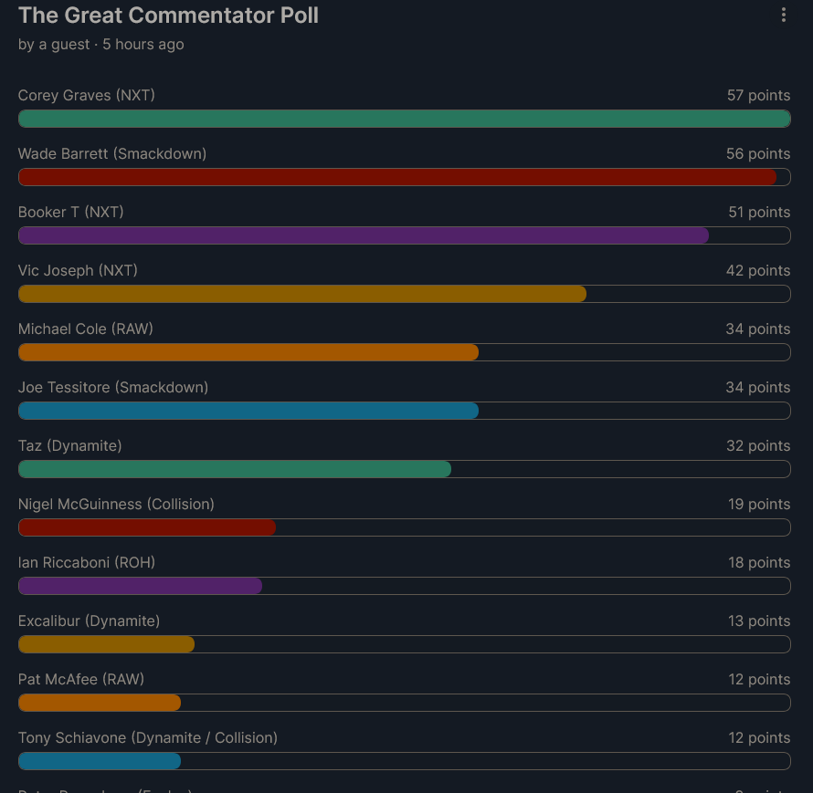This screenshot has height=793, width=813.
Task: Click the poll title "The Great Commentator Poll"
Action: click(168, 16)
